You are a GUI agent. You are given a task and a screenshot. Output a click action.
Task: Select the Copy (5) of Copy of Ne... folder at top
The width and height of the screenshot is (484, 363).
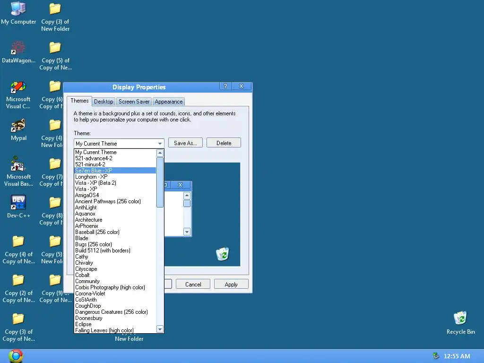click(x=55, y=56)
